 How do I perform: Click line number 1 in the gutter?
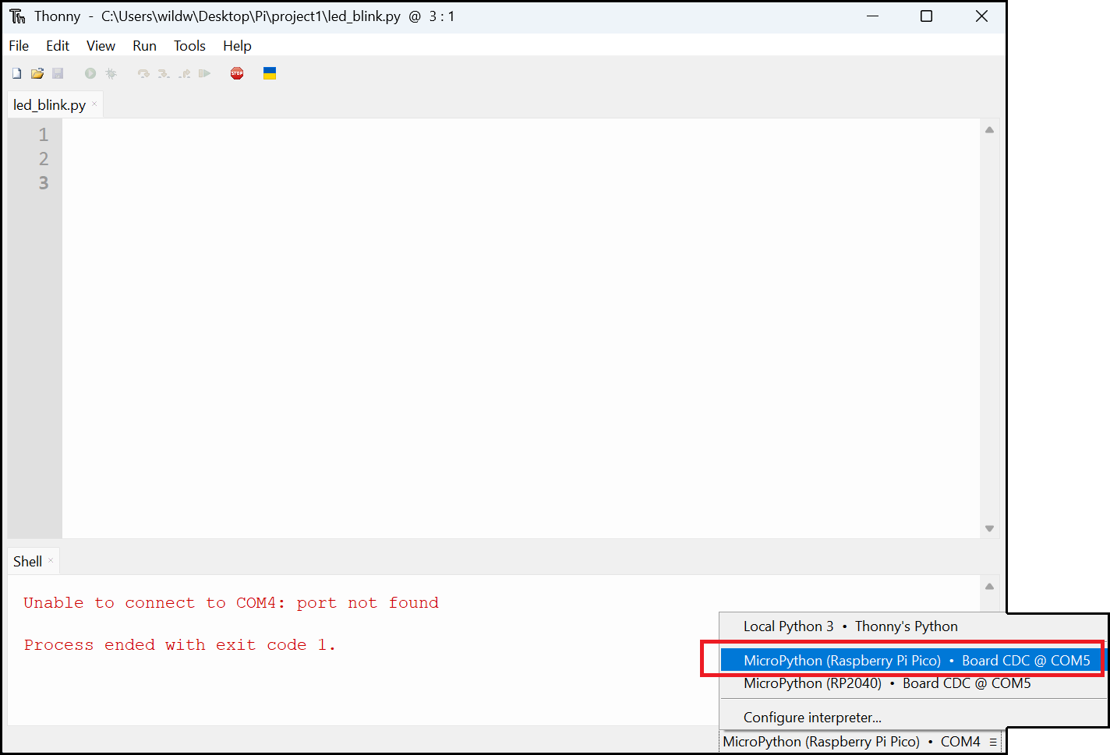[44, 135]
